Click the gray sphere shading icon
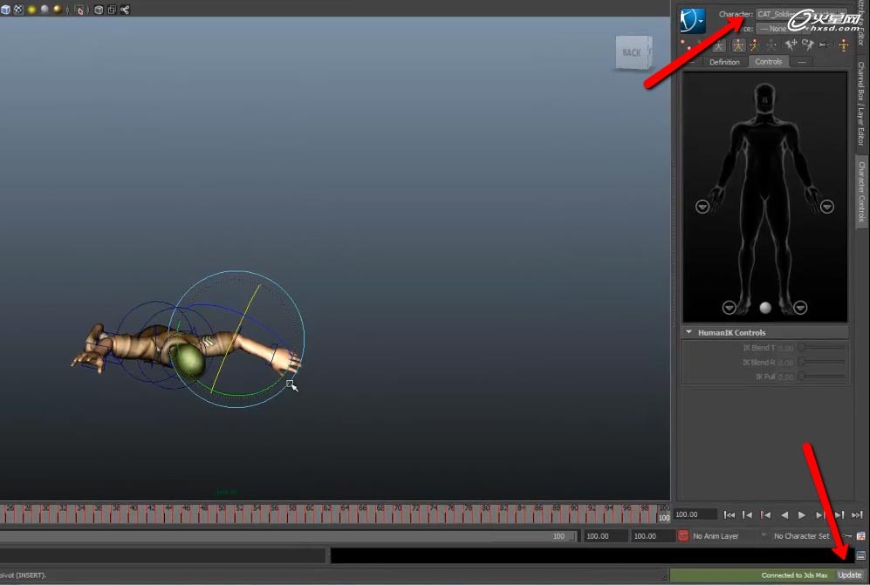Screen dimensions: 870x585 (45, 10)
